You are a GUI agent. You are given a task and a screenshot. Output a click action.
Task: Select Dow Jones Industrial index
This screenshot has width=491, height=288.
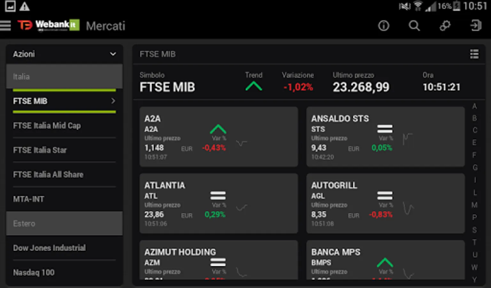[x=64, y=248]
